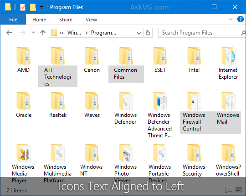The height and width of the screenshot is (196, 246).
Task: Click the Oracle folder name label
Action: (x=24, y=115)
